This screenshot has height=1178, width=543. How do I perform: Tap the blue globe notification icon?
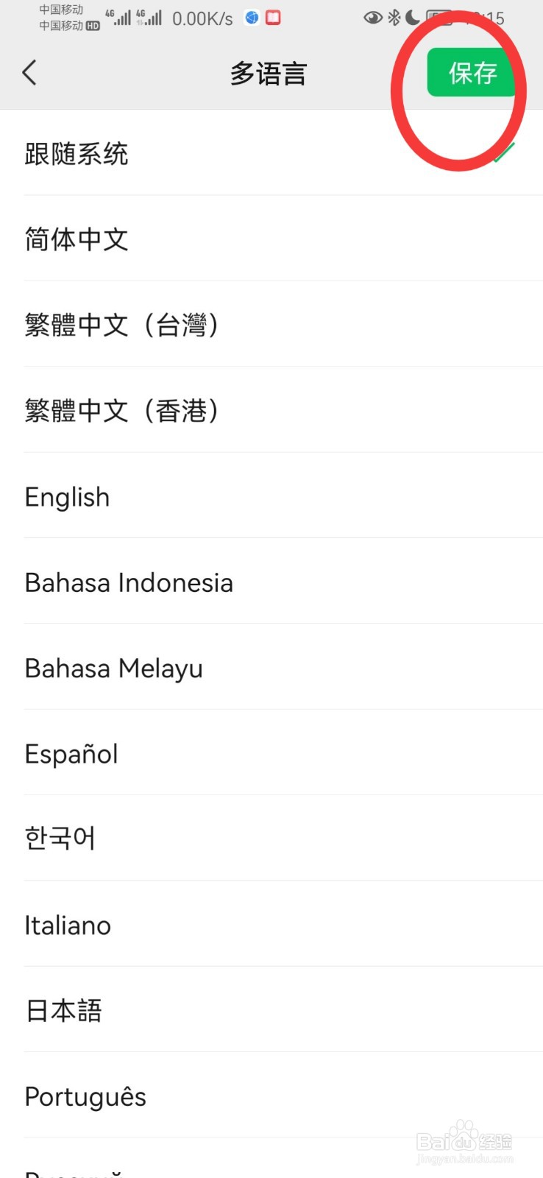click(252, 18)
